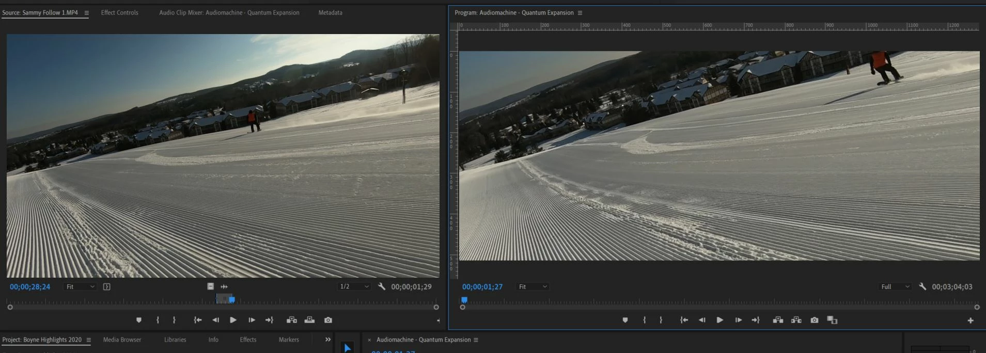Export frame from the Source monitor

point(328,320)
